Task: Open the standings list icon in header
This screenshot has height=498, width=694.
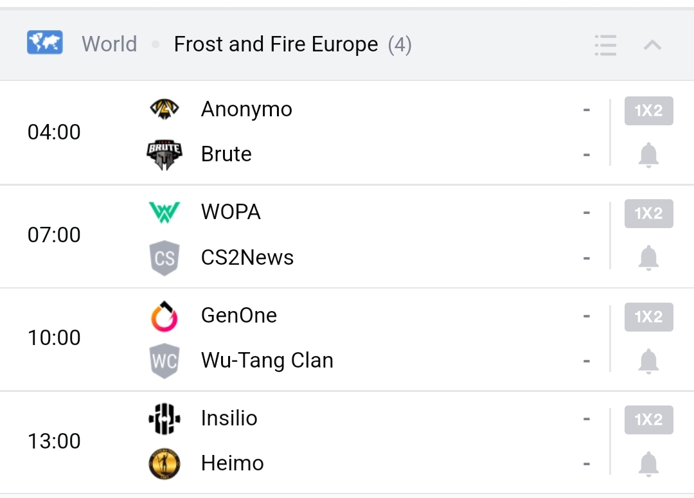Action: click(x=605, y=45)
